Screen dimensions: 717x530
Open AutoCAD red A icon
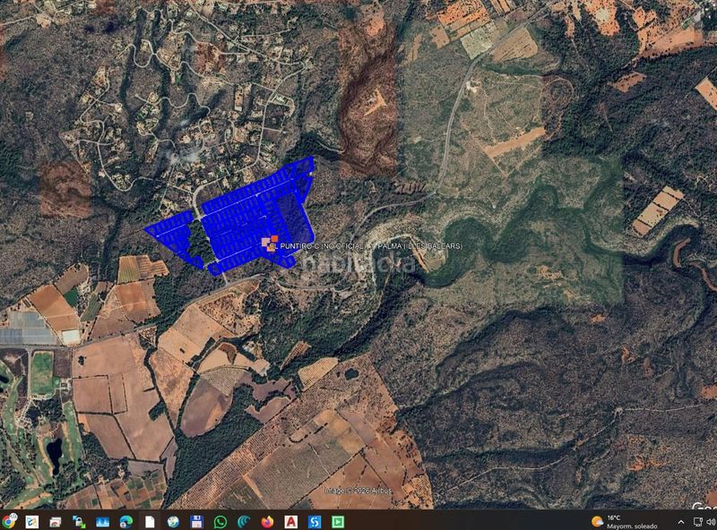[290, 521]
